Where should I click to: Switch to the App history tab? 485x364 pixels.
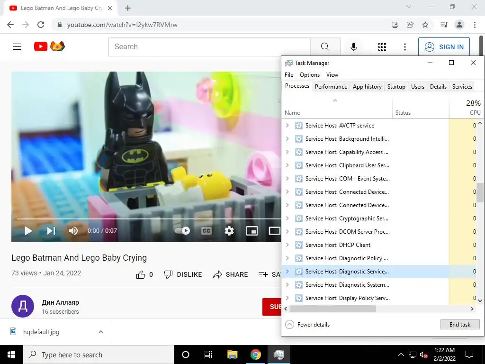tap(367, 87)
